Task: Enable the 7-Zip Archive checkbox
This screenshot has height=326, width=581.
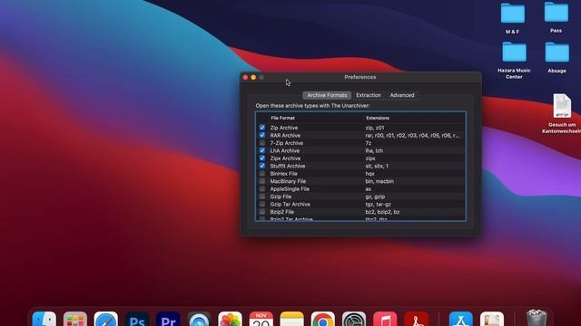Action: click(x=262, y=143)
